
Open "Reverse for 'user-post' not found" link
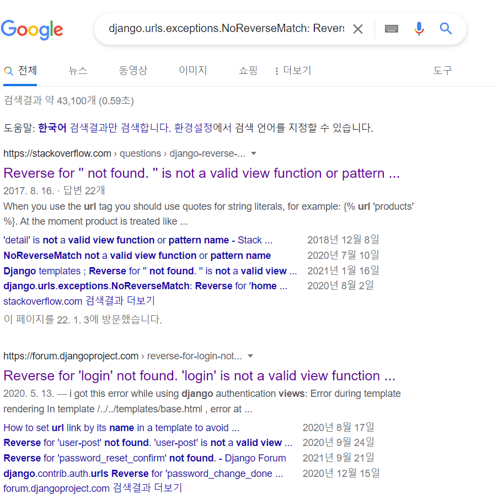[x=148, y=443]
